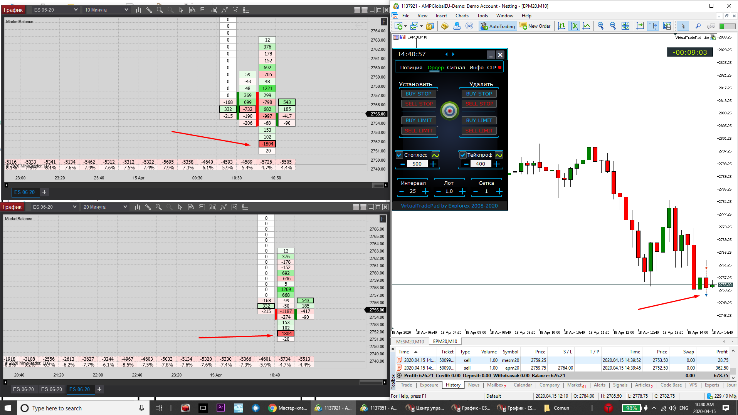Image resolution: width=738 pixels, height=415 pixels.
Task: Toggle the red CLP indicator dot
Action: tap(500, 67)
